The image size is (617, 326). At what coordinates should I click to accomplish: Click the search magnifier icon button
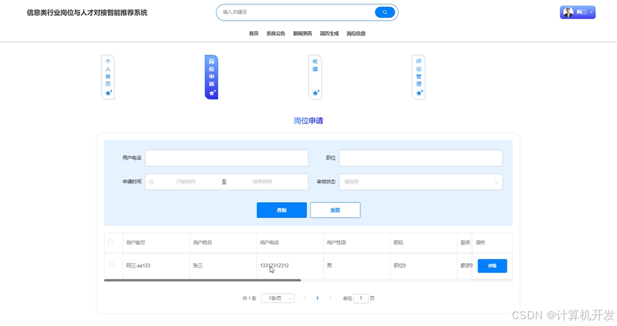[384, 12]
